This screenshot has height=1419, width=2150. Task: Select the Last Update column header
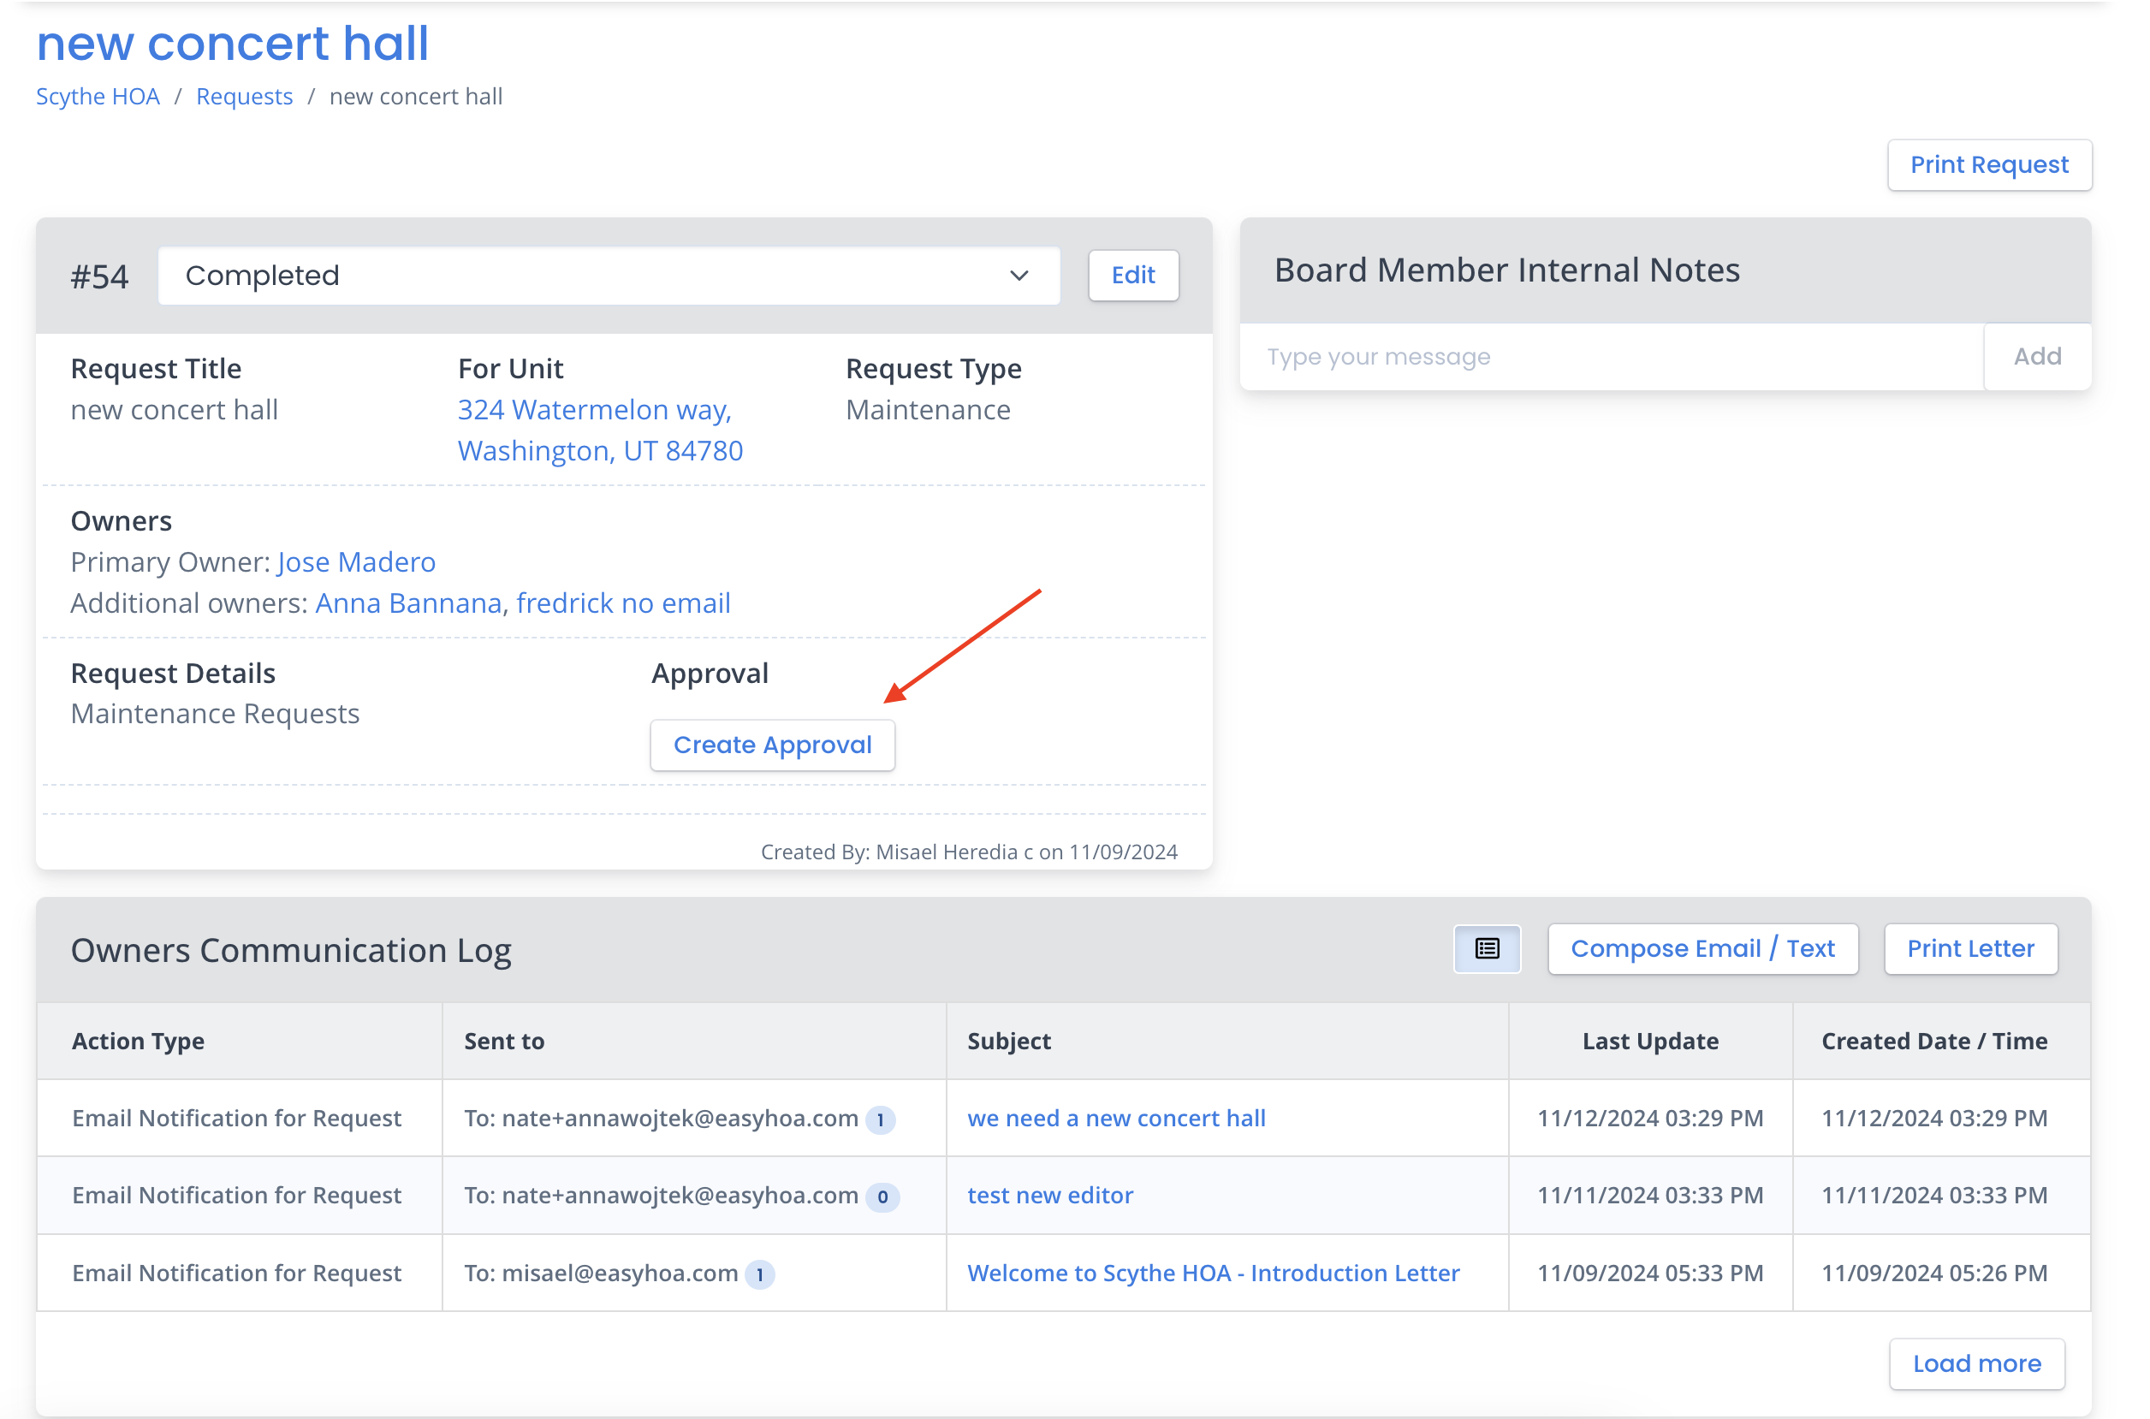1649,1041
